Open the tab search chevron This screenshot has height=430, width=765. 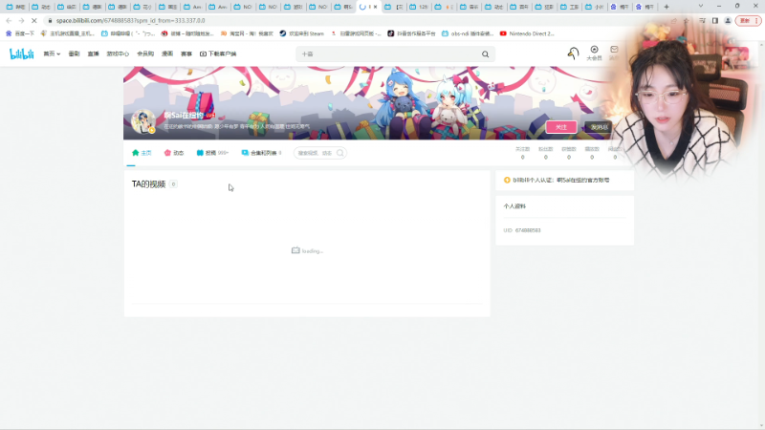tap(701, 7)
